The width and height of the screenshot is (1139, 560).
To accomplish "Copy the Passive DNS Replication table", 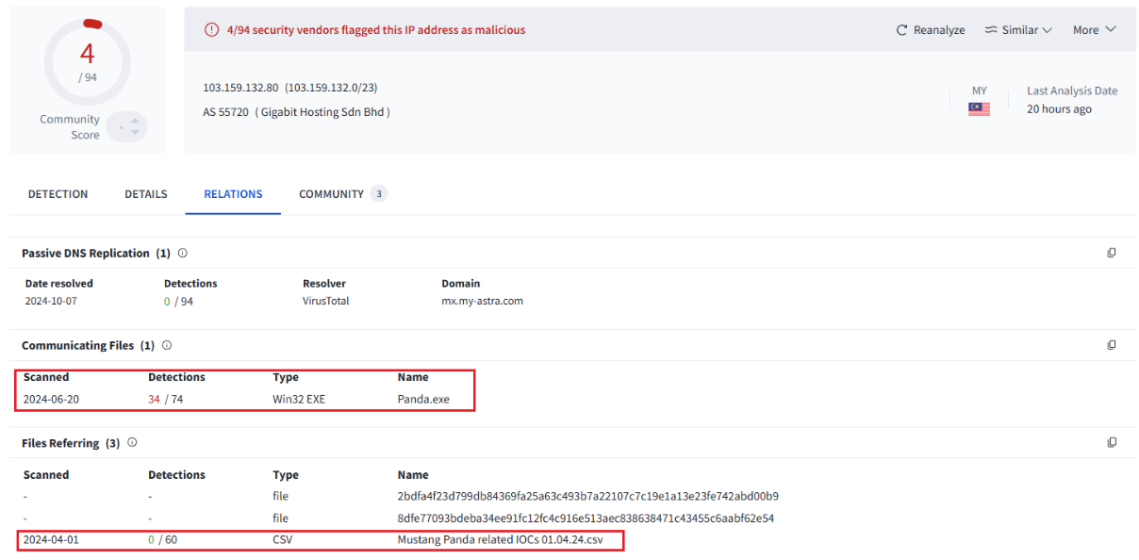I will 1112,253.
